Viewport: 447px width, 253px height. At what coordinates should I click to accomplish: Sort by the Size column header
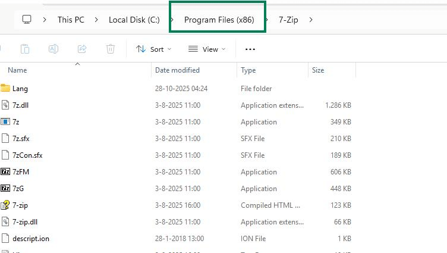318,70
